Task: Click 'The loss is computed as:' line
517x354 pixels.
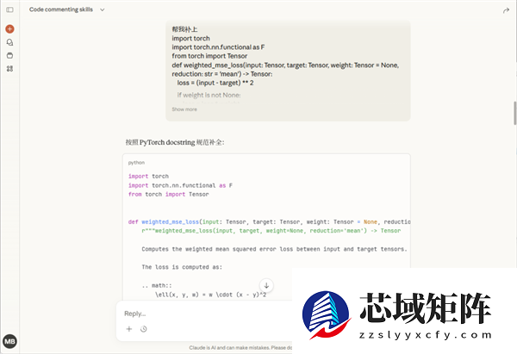Action: (x=182, y=267)
